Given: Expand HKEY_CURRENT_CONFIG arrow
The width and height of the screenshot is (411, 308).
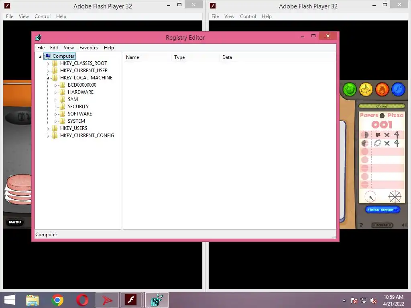Looking at the screenshot, I should (48, 136).
